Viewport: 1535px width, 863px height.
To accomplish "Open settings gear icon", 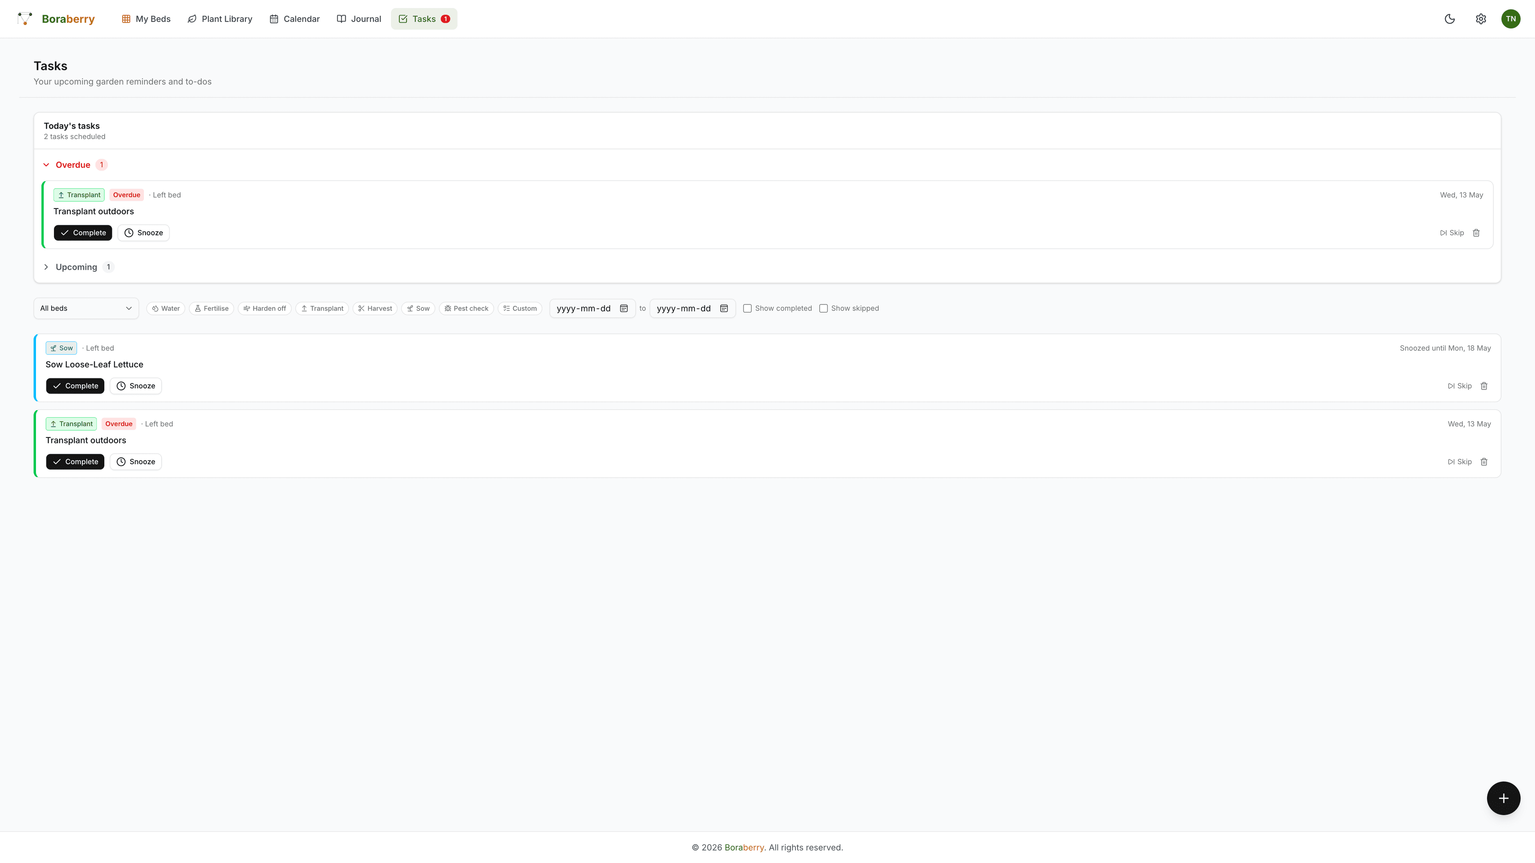I will click(1481, 19).
